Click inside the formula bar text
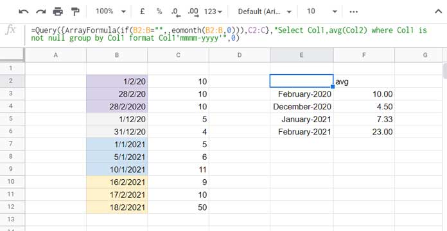 coord(229,34)
